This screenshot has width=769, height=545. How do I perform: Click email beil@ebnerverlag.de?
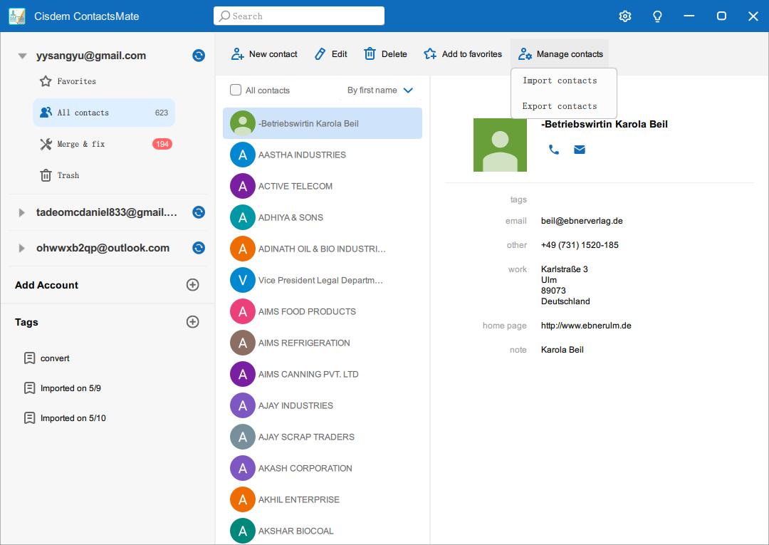[x=582, y=221]
